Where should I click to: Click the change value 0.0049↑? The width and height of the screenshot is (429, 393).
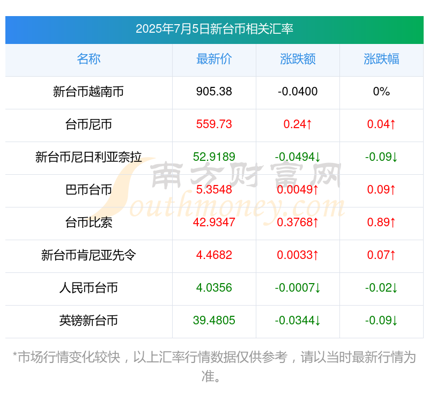[x=298, y=190]
